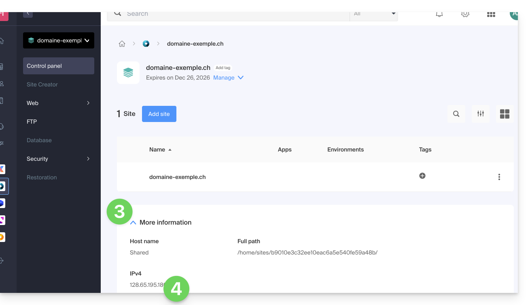Click the hosting product breadcrumb icon
The height and width of the screenshot is (305, 530).
tap(146, 44)
